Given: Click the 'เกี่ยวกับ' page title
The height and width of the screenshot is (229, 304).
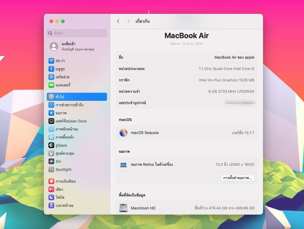Looking at the screenshot, I should pyautogui.click(x=143, y=21).
